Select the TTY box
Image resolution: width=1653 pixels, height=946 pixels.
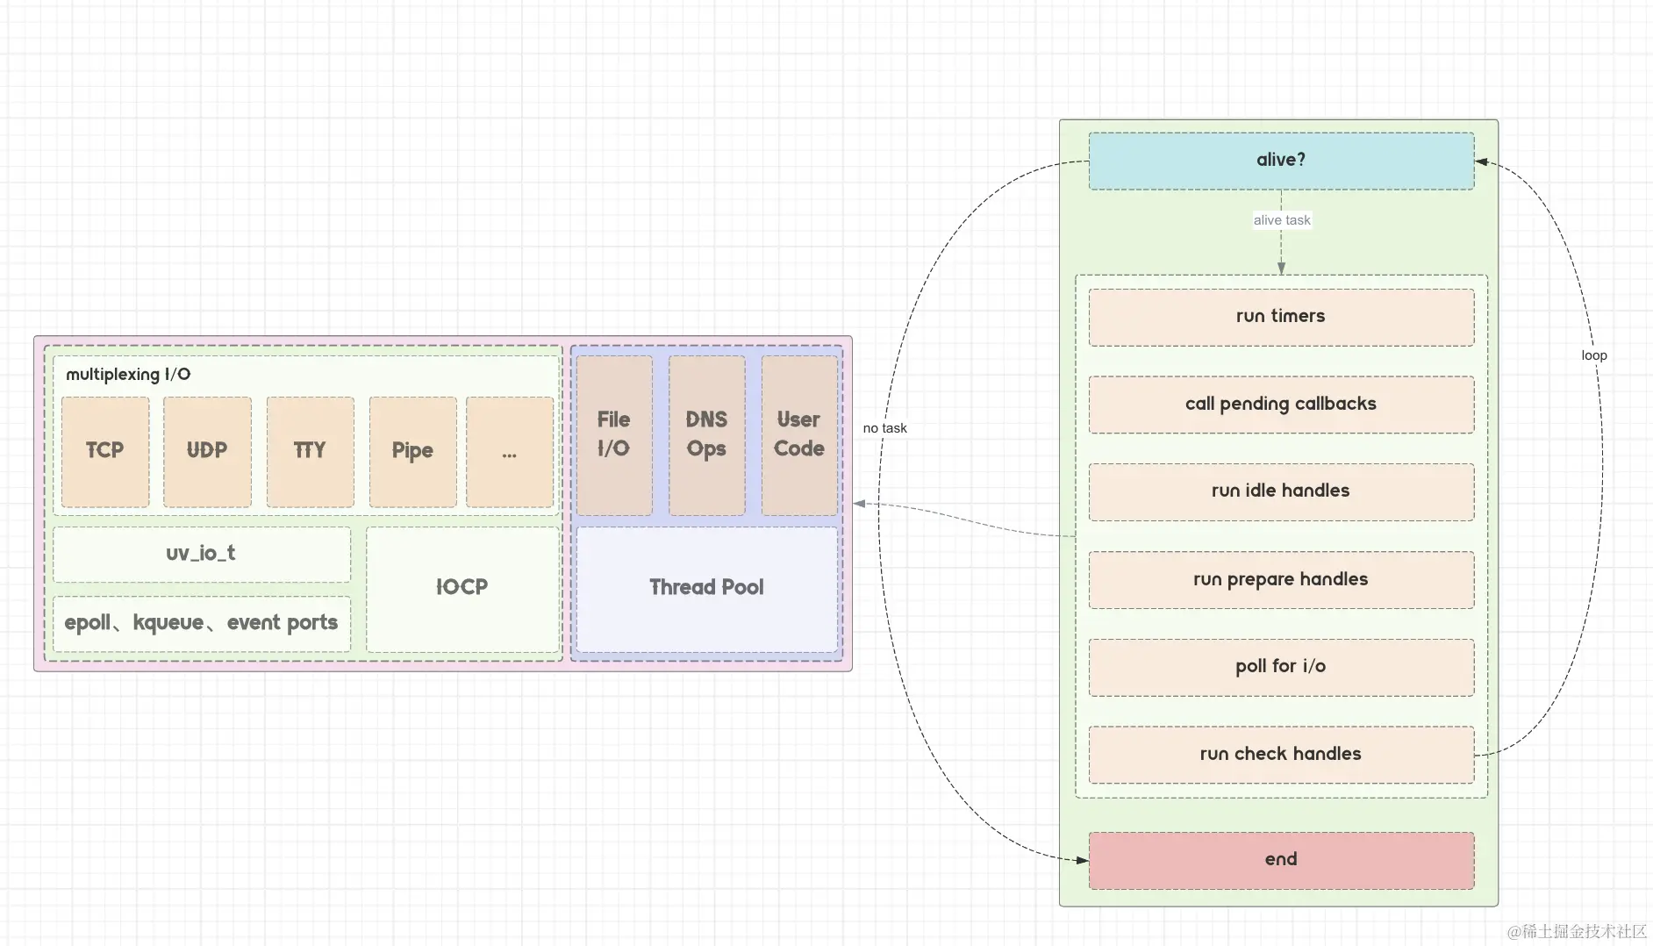click(311, 451)
